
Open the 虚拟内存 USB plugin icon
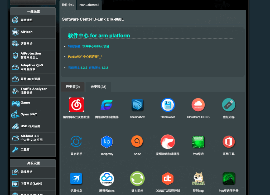229,105
